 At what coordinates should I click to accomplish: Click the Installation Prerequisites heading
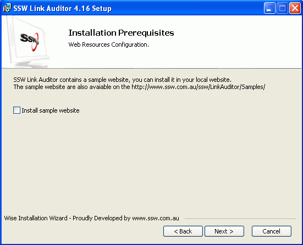point(121,33)
